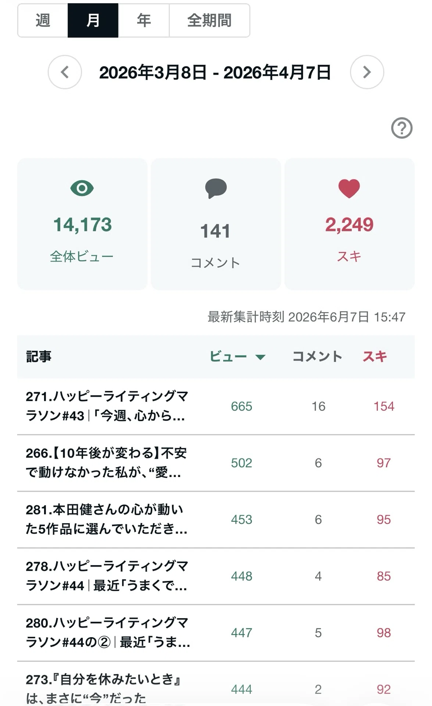Viewport: 432px width, 706px height.
Task: Click the gray comment bubble icon
Action: (x=216, y=188)
